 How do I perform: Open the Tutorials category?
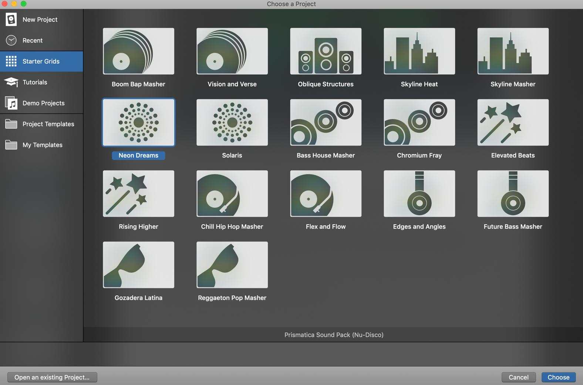(x=35, y=82)
